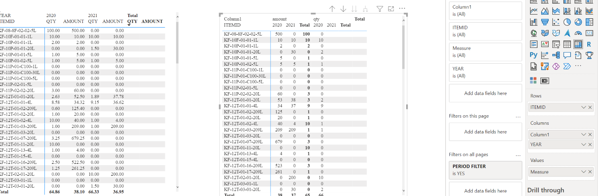The height and width of the screenshot is (196, 598).
Task: Open the visual's filter funnel icon
Action: click(x=380, y=9)
